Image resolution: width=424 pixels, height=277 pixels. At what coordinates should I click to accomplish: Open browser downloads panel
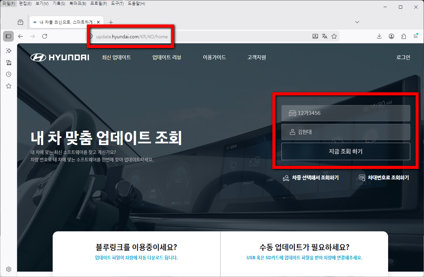(x=379, y=36)
